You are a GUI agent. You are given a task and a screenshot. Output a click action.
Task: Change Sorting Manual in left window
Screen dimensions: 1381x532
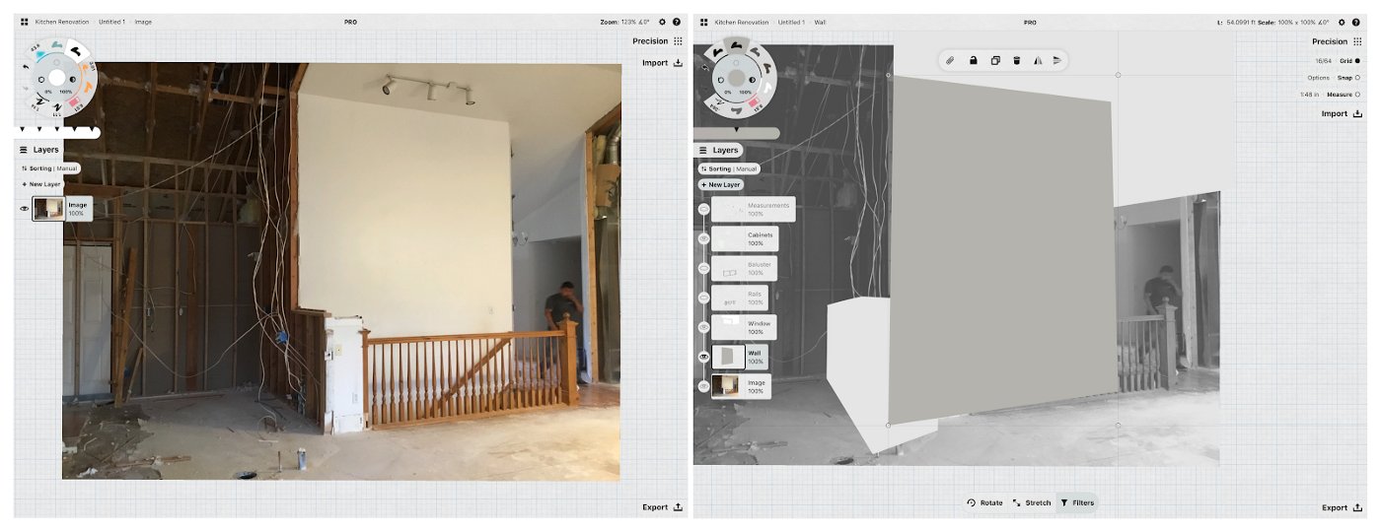(49, 168)
